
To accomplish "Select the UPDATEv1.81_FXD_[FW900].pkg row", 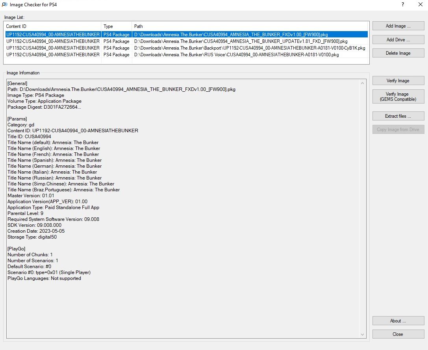I will click(186, 41).
